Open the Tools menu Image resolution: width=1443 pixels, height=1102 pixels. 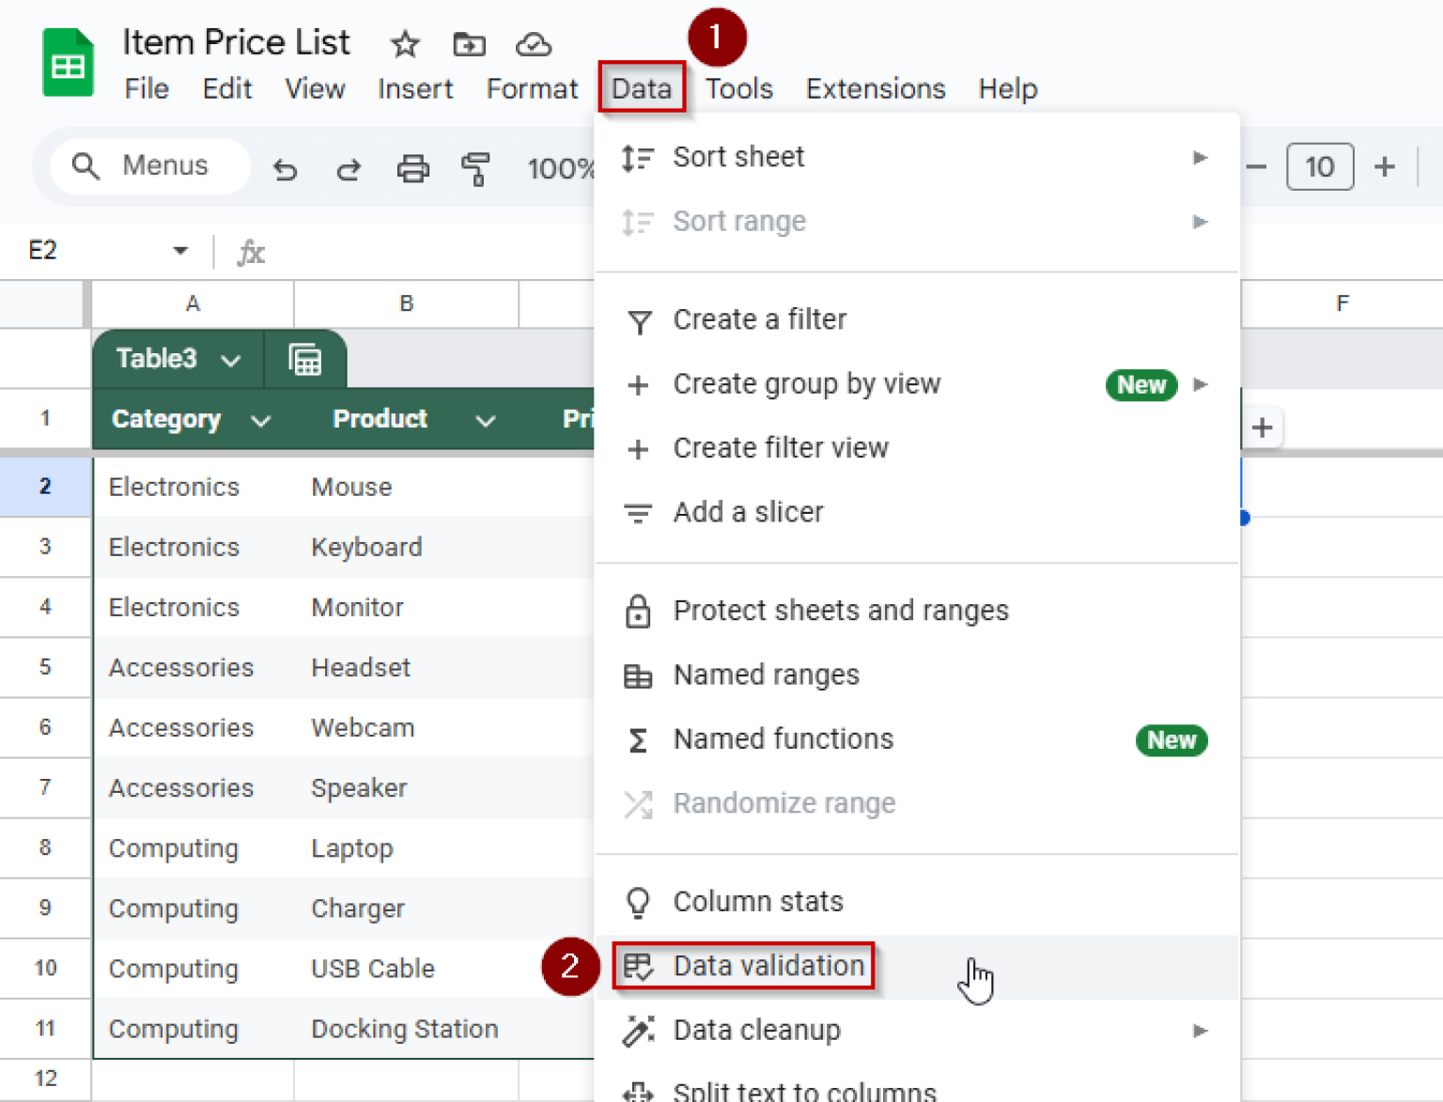tap(739, 88)
